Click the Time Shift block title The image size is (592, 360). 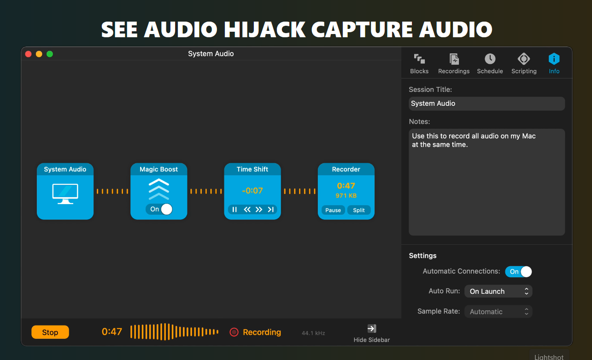point(252,169)
